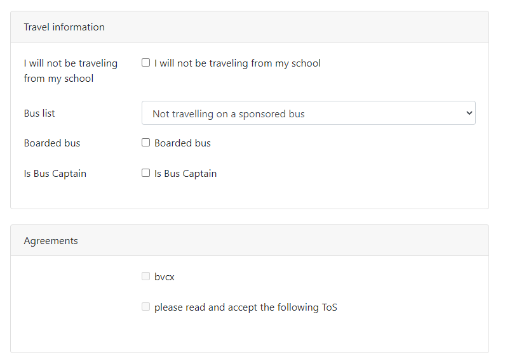The image size is (505, 362).
Task: Open the Bus list dropdown
Action: 308,113
